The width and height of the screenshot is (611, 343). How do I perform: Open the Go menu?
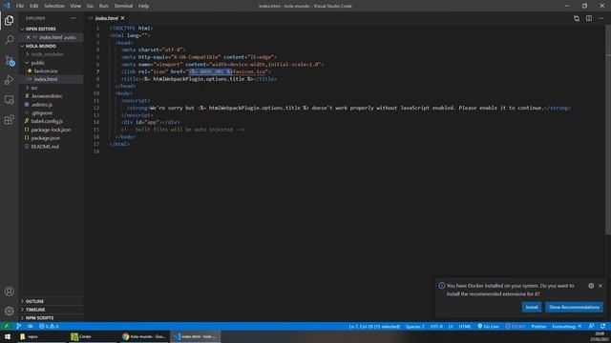(x=90, y=6)
